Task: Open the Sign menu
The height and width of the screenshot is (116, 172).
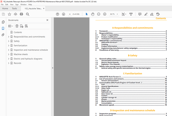Action: (17, 4)
